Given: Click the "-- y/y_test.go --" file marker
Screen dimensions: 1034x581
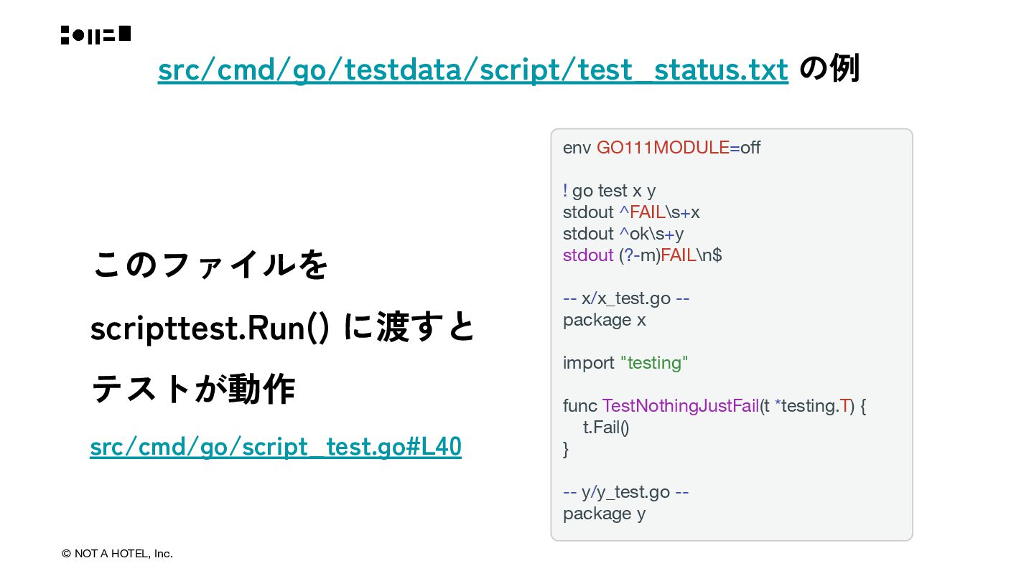Looking at the screenshot, I should click(625, 492).
